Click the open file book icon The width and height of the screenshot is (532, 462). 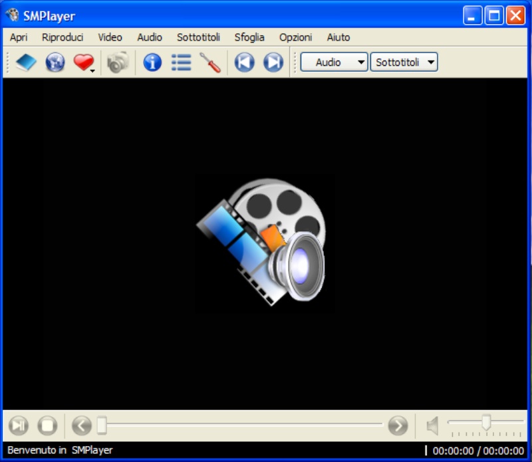[x=26, y=62]
